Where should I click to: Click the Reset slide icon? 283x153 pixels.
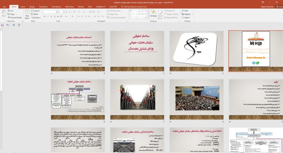(32, 14)
